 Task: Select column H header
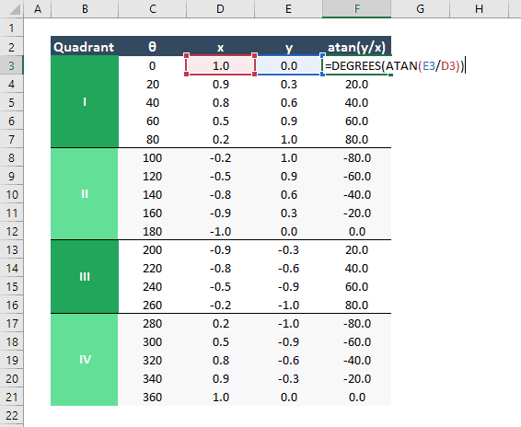(x=479, y=8)
